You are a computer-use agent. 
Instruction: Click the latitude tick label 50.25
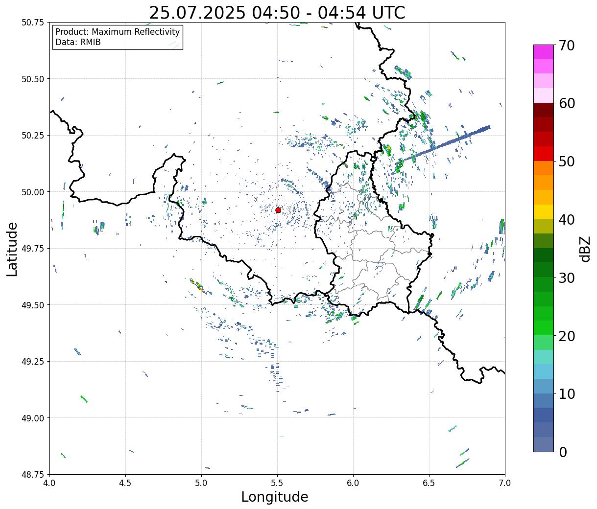(33, 136)
